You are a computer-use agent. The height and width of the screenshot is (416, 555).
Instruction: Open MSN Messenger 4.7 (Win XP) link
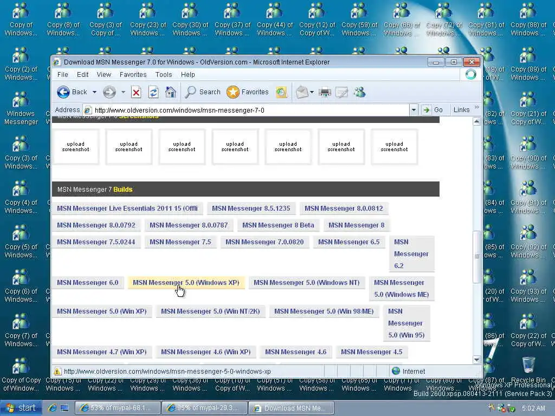click(x=101, y=352)
